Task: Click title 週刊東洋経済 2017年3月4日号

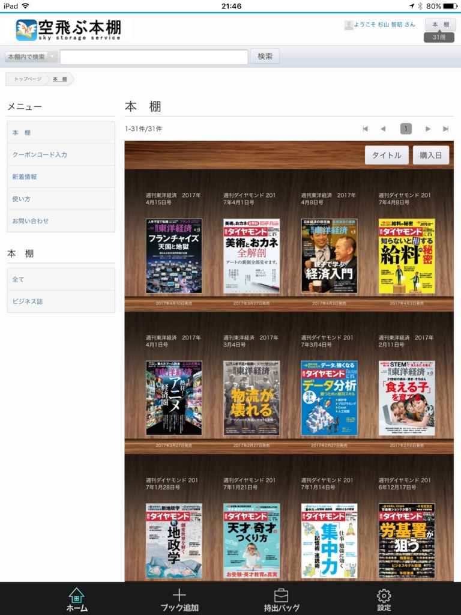Action: pyautogui.click(x=252, y=341)
